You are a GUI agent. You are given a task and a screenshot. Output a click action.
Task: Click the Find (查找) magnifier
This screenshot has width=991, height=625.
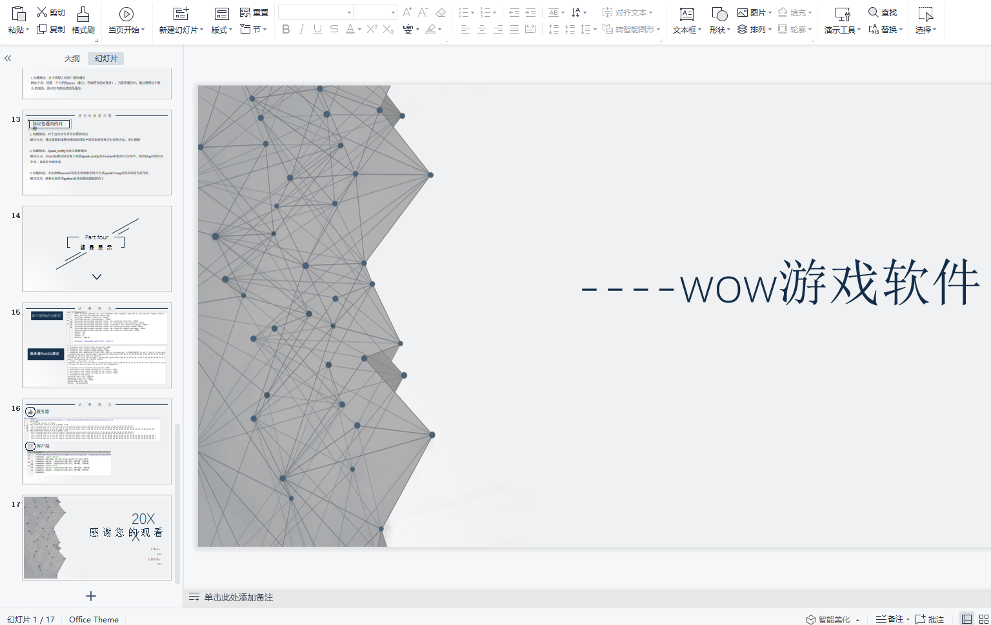click(874, 12)
